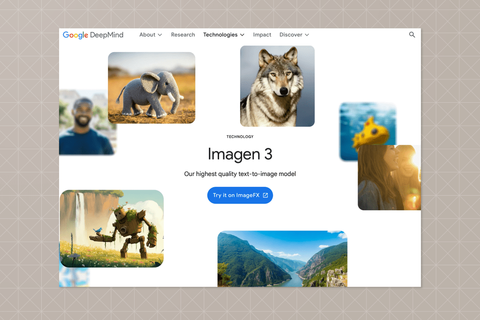Click the Try it on ImageFX button
Image resolution: width=480 pixels, height=320 pixels.
click(240, 195)
